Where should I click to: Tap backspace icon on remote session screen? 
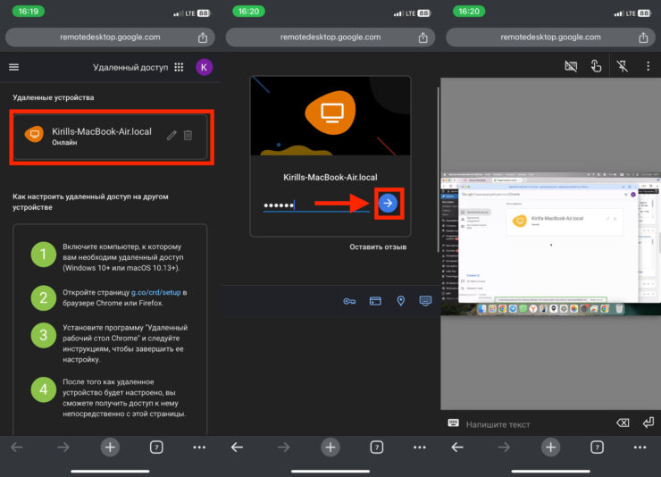pyautogui.click(x=623, y=423)
